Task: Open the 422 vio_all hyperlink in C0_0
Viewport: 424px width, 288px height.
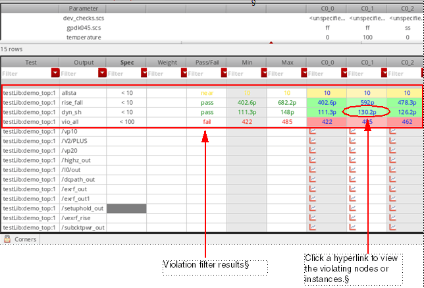Action: (x=327, y=122)
